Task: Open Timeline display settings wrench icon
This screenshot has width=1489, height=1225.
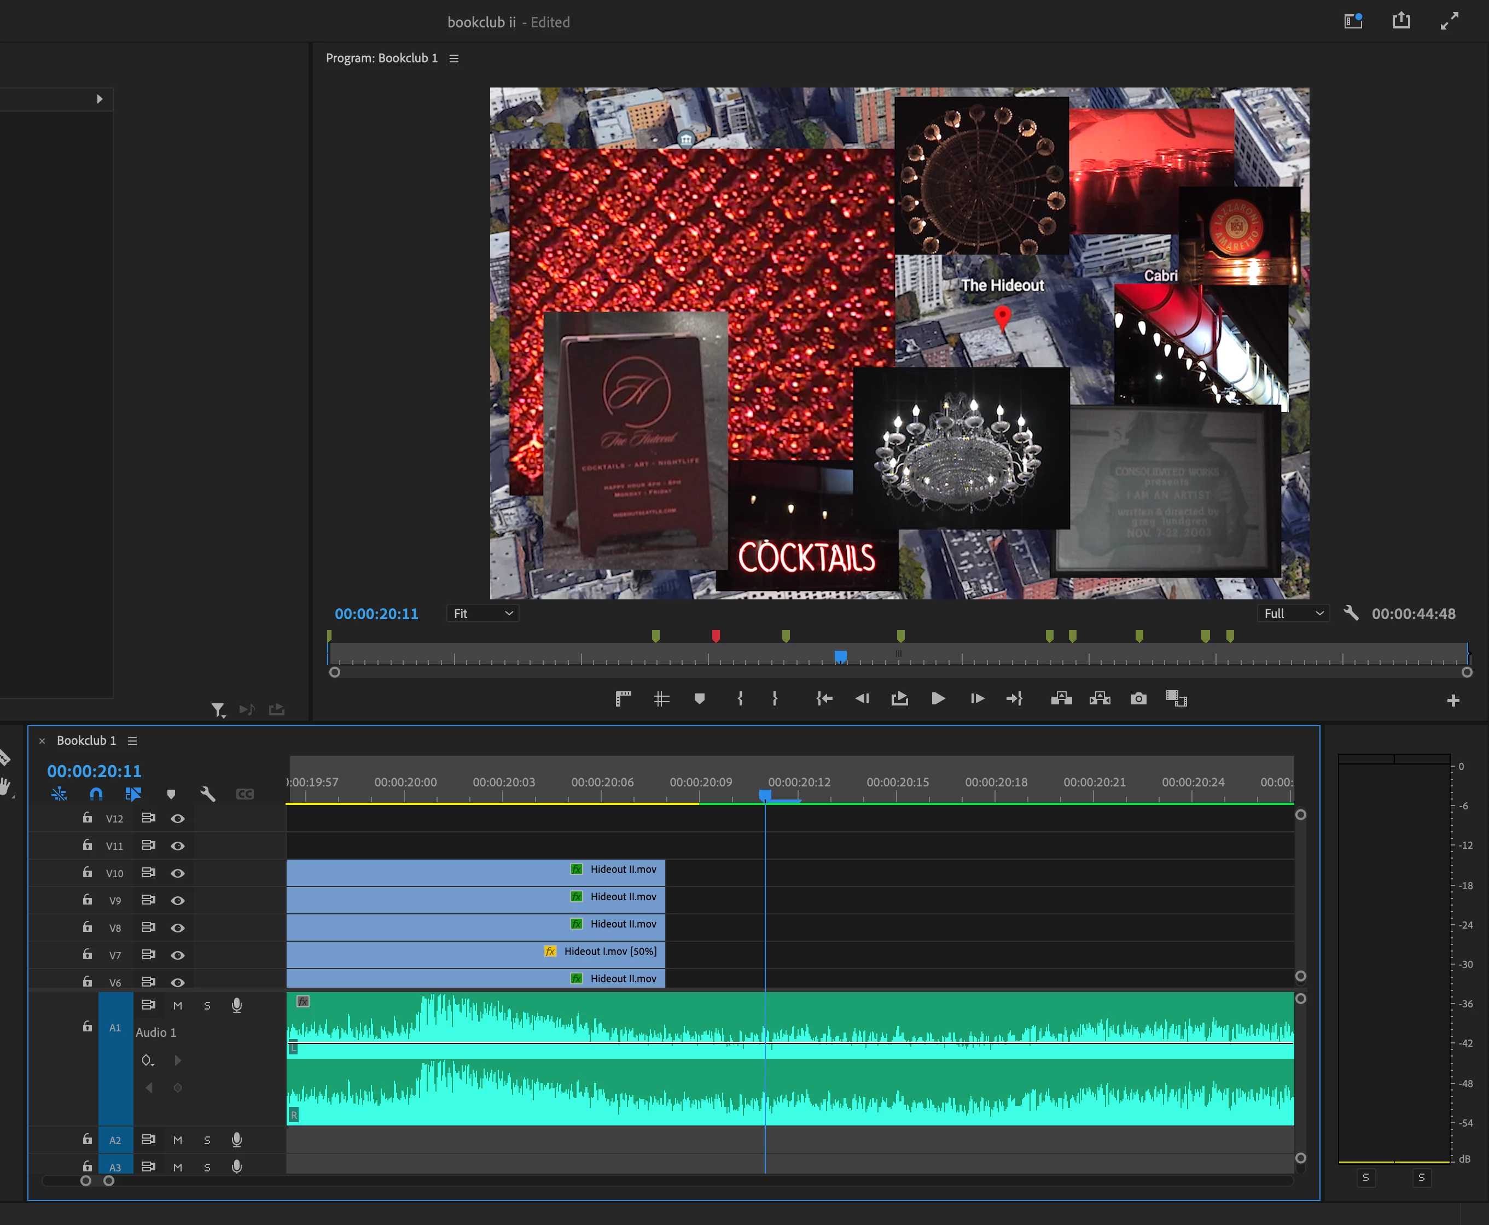Action: coord(207,794)
